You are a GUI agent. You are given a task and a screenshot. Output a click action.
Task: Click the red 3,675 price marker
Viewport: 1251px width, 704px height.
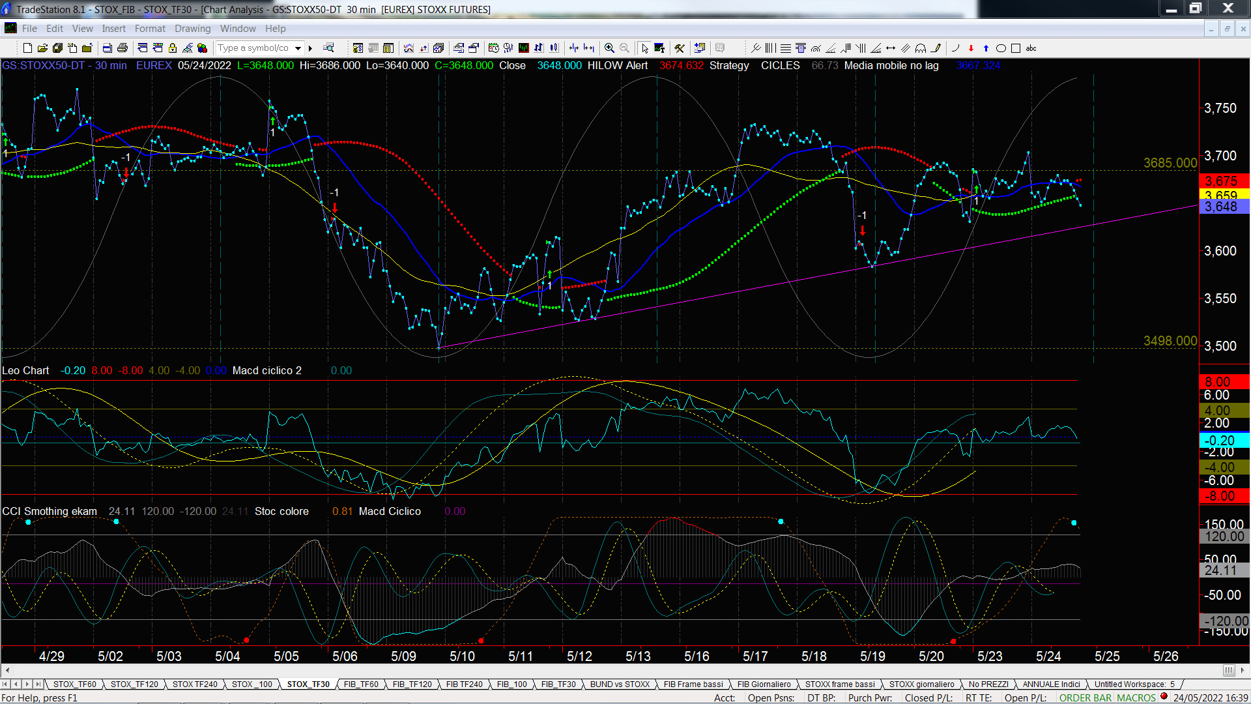1224,181
